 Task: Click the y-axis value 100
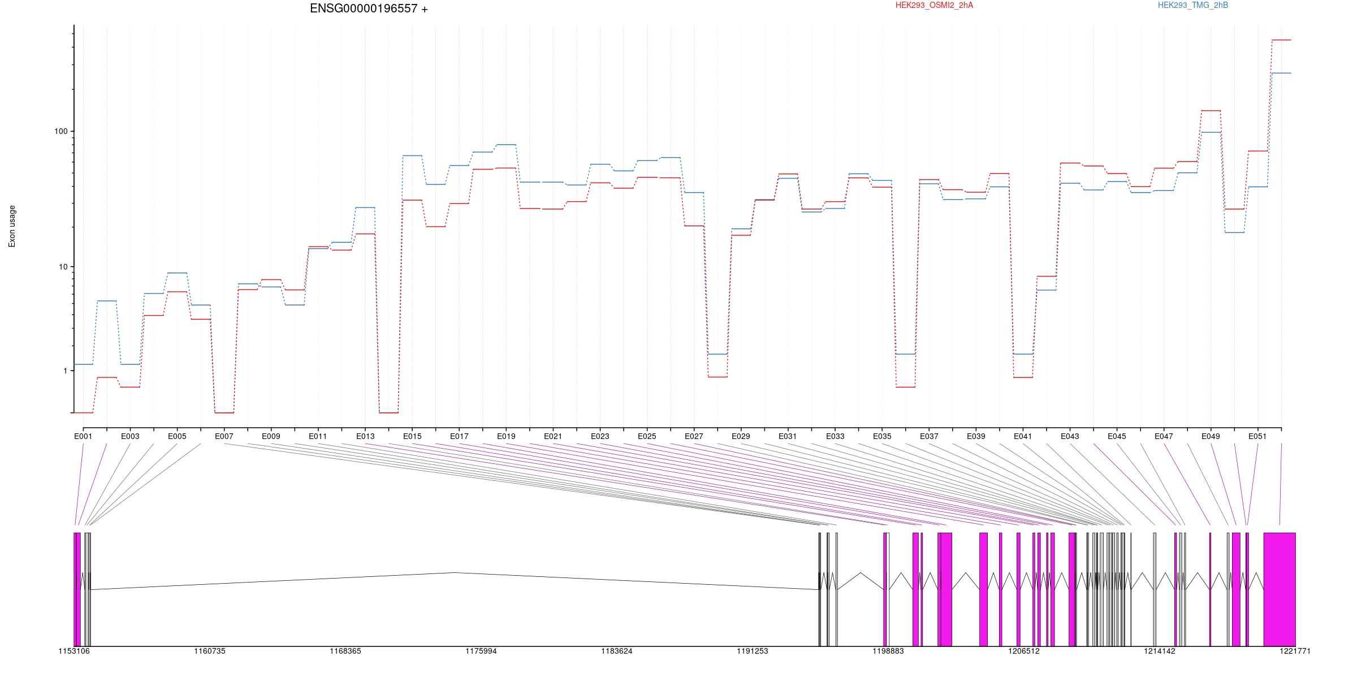point(60,131)
